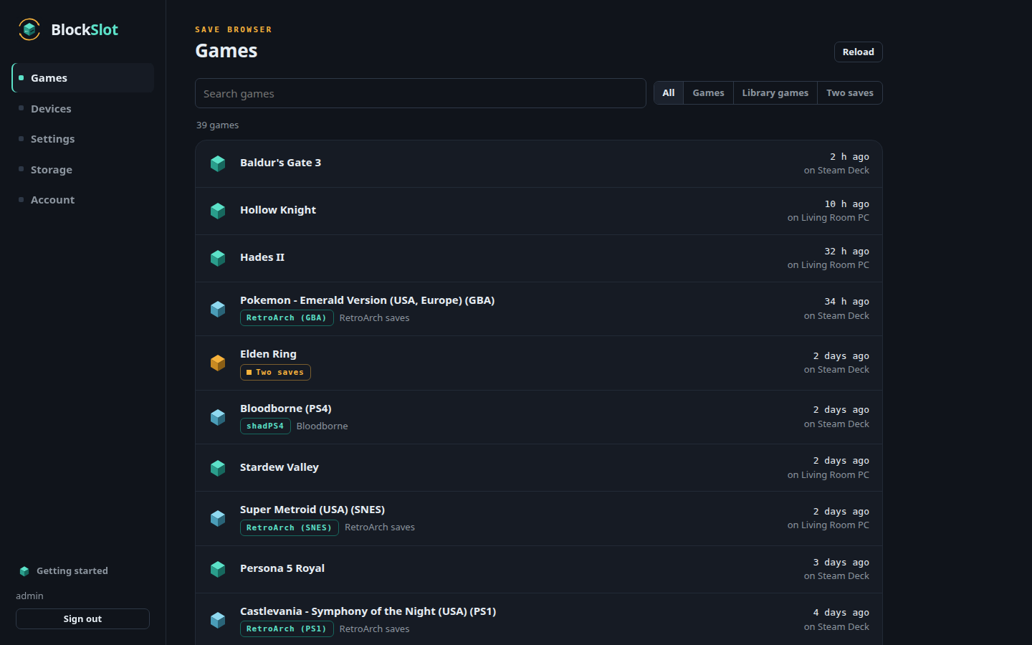Click the BlockSlot brand name
The image size is (1032, 645).
[x=85, y=30]
